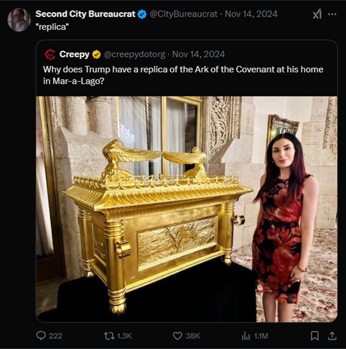This screenshot has width=346, height=349.
Task: Open the three-dot more options menu
Action: pos(332,14)
